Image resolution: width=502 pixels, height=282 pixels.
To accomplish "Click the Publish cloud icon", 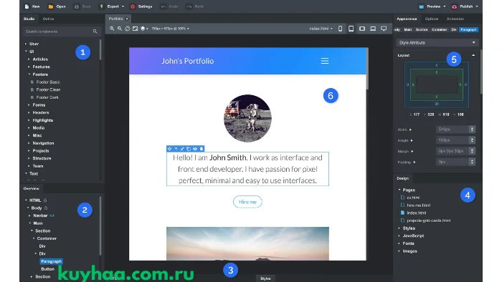I will pos(454,6).
